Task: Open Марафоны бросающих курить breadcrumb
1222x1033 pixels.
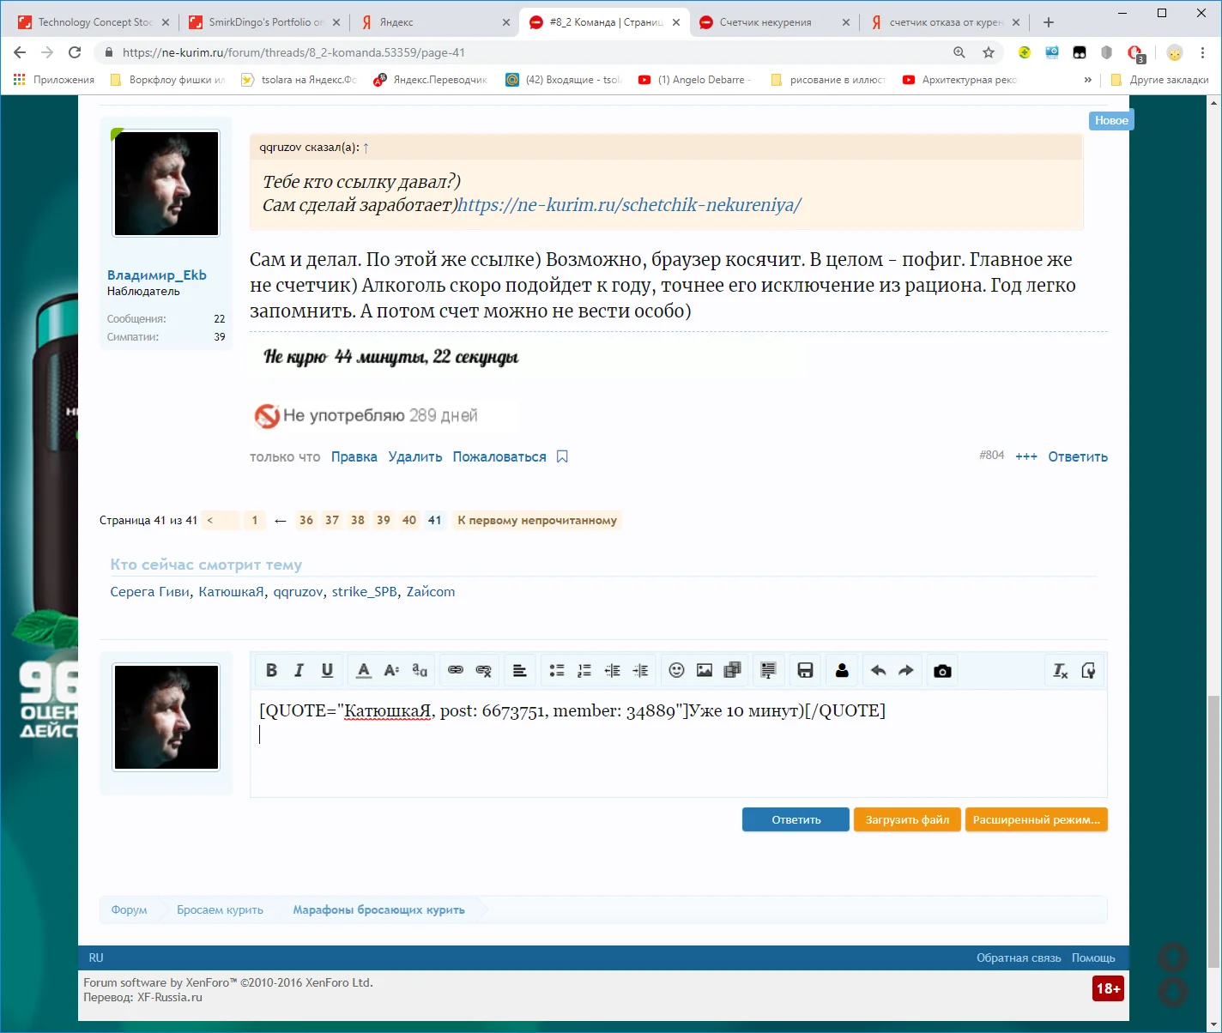Action: coord(378,909)
